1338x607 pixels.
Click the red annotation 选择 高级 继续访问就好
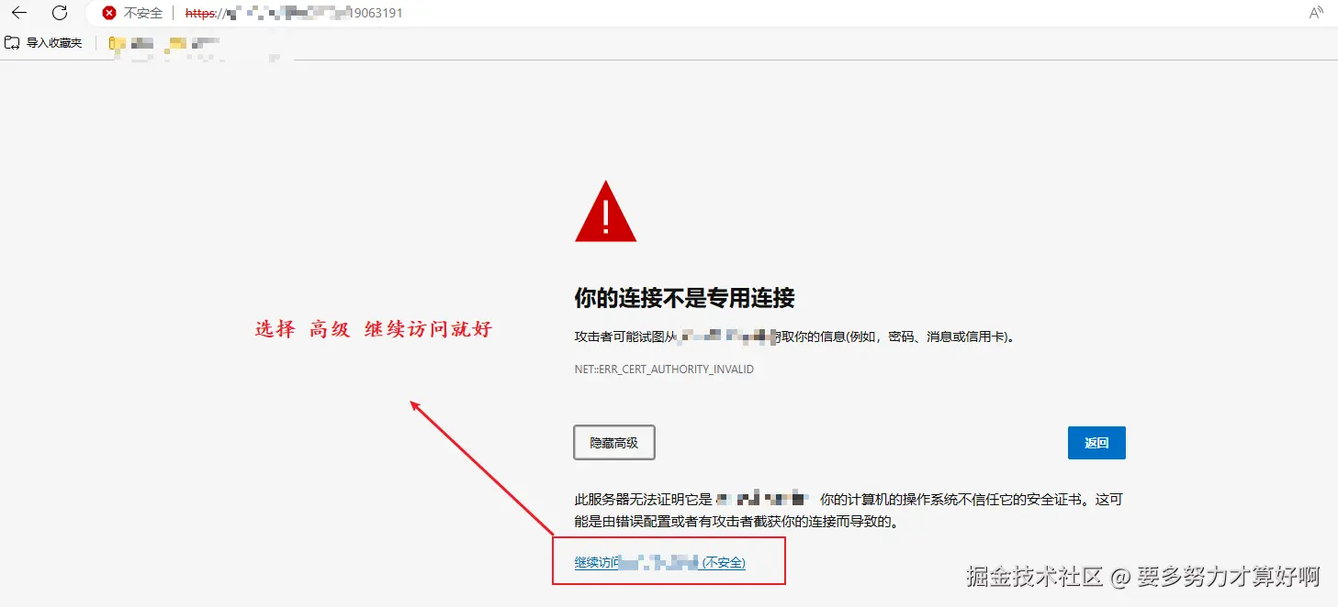(374, 329)
